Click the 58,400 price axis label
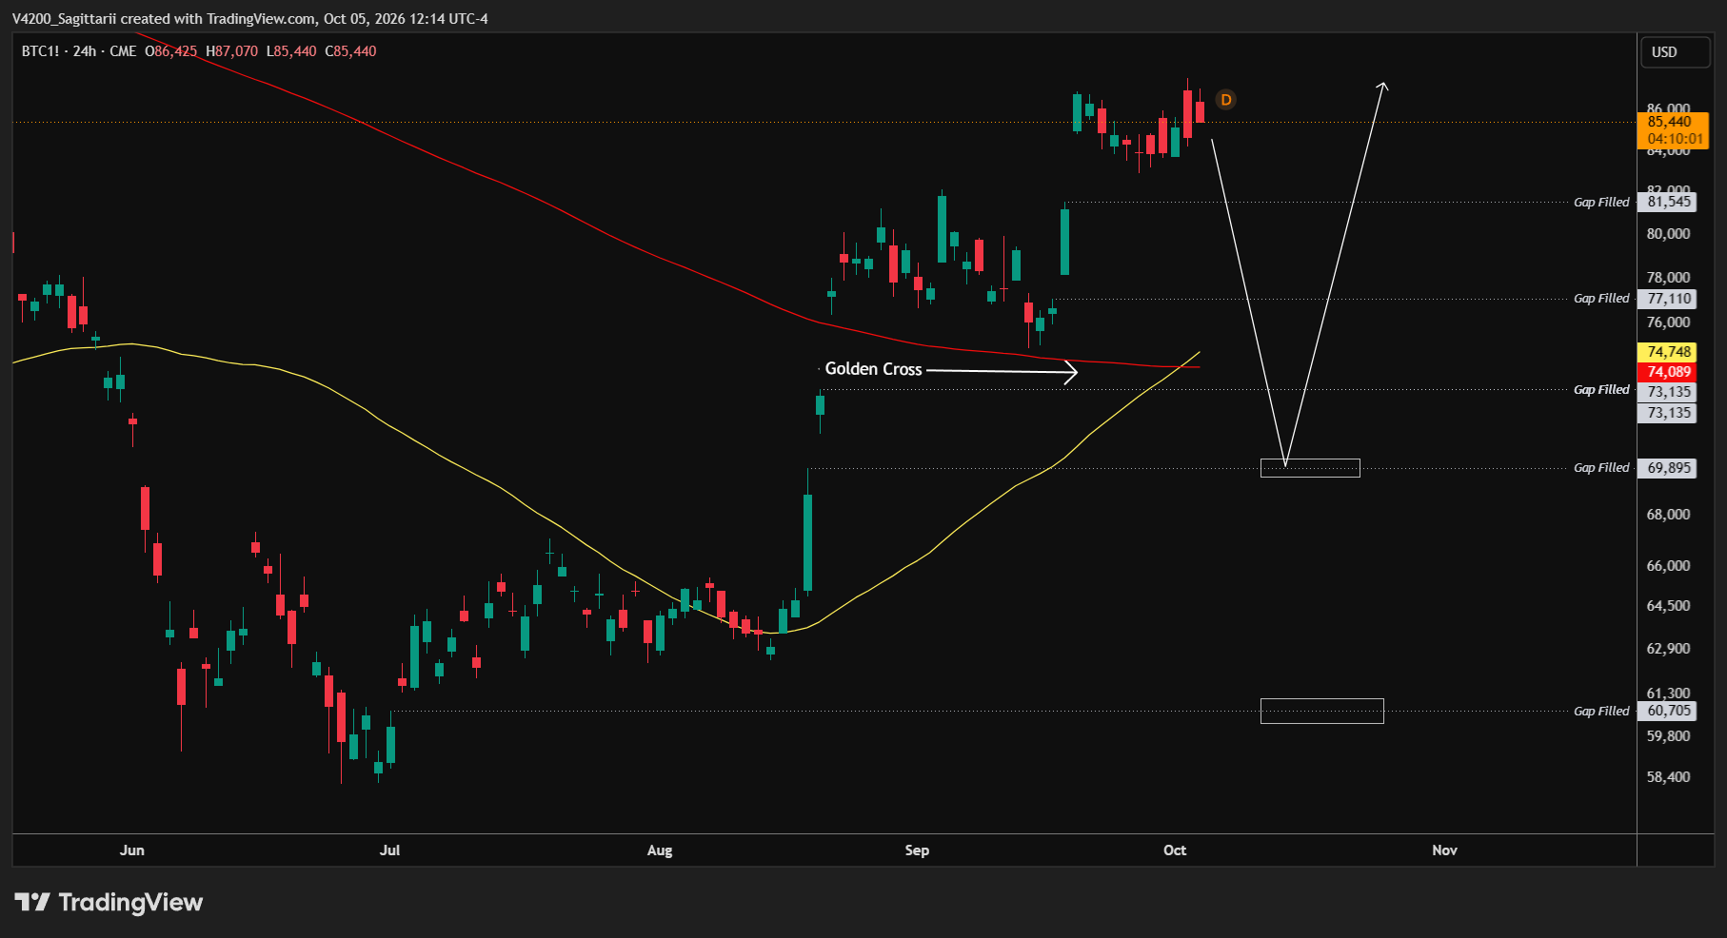 coord(1668,777)
